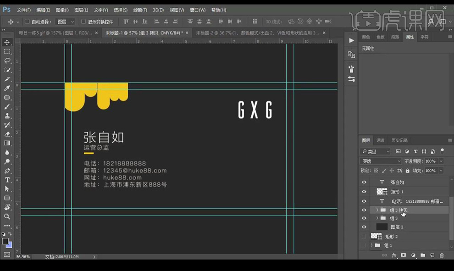Open the 文件(F) menu
Screen dimensions: 454x271
point(24,10)
